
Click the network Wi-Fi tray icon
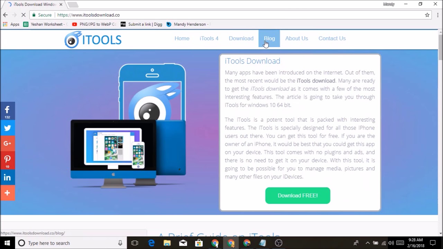383,243
